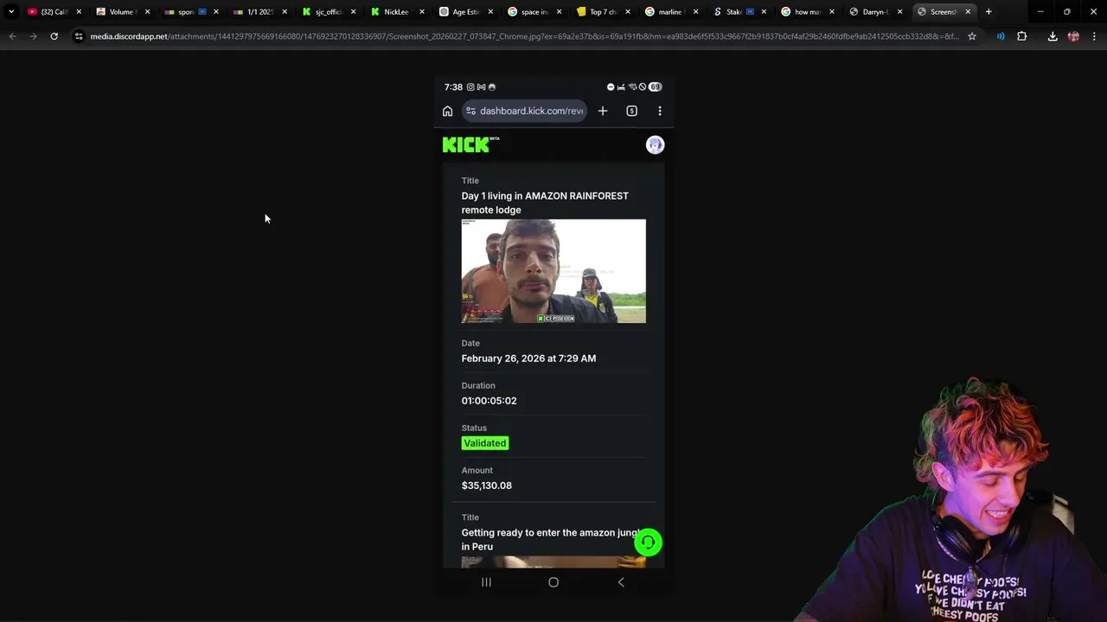Screen dimensions: 1107x622
Task: Click the phone status bar battery indicator
Action: pos(656,87)
